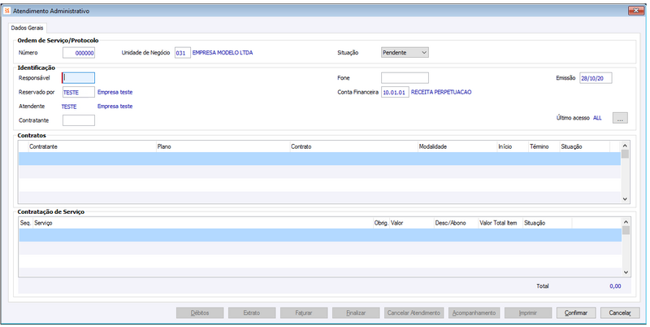650x327 pixels.
Task: Click the Valor Total Item column header
Action: click(500, 223)
